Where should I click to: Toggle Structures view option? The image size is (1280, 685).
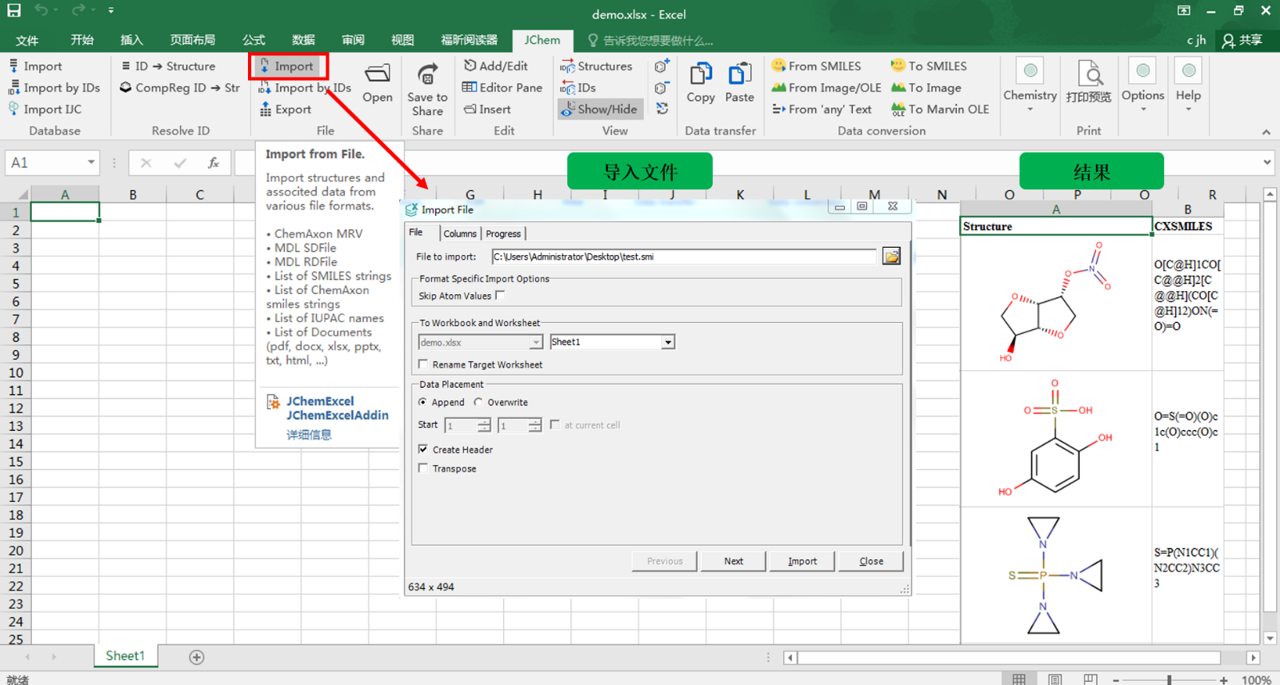click(597, 66)
